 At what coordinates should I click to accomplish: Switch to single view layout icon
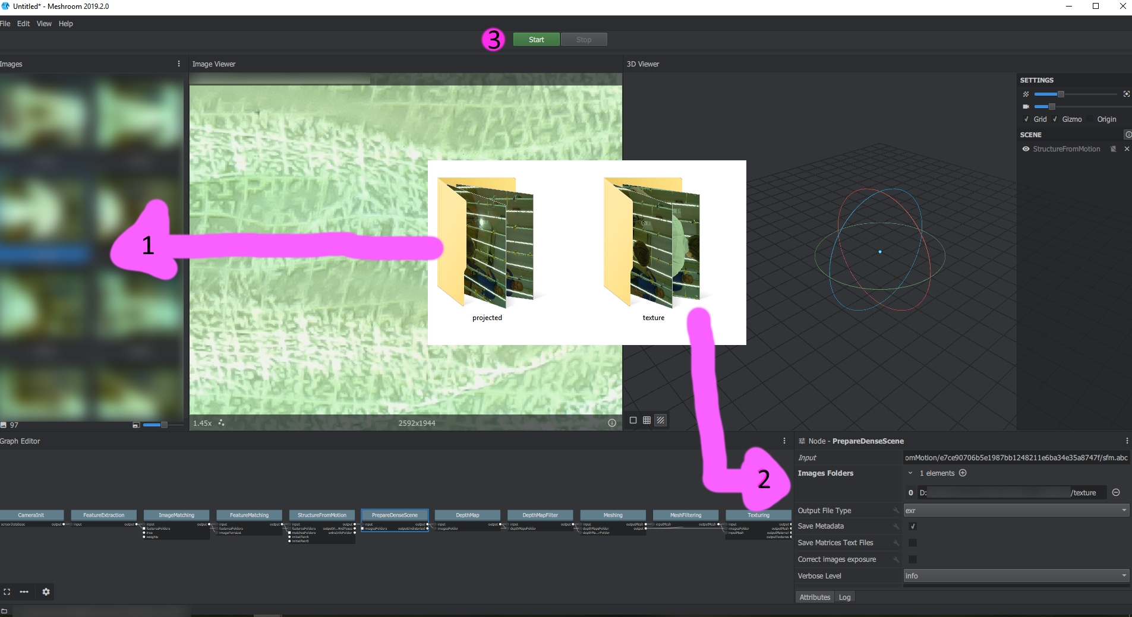(x=633, y=420)
